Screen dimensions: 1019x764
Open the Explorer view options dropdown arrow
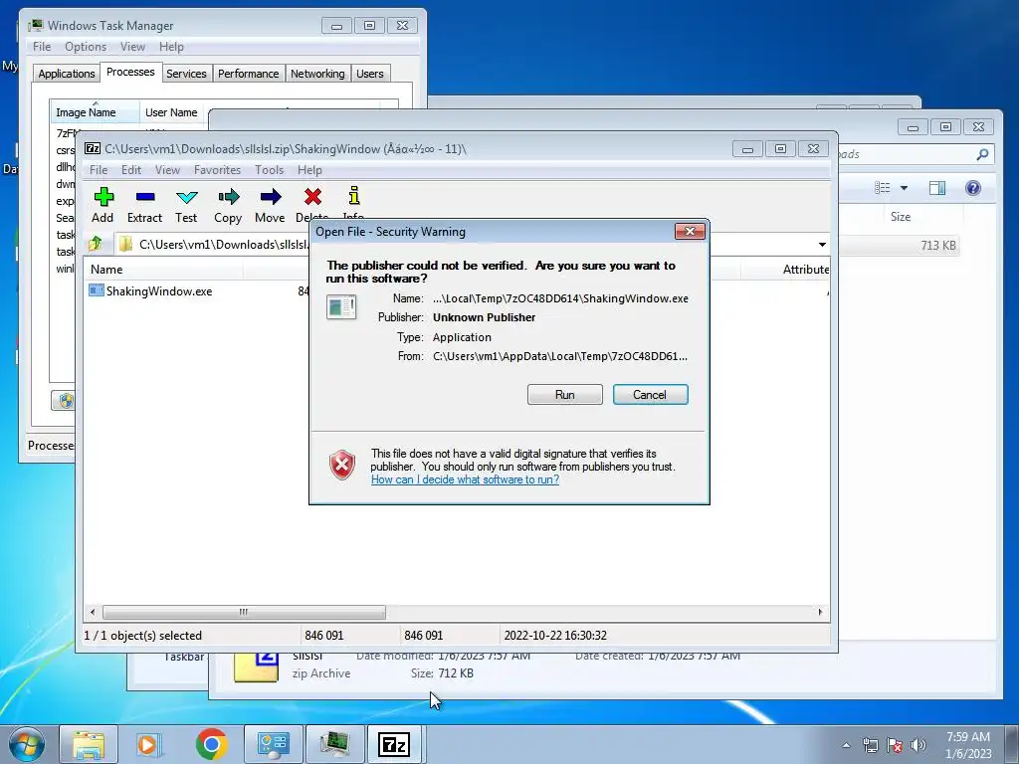pos(904,188)
